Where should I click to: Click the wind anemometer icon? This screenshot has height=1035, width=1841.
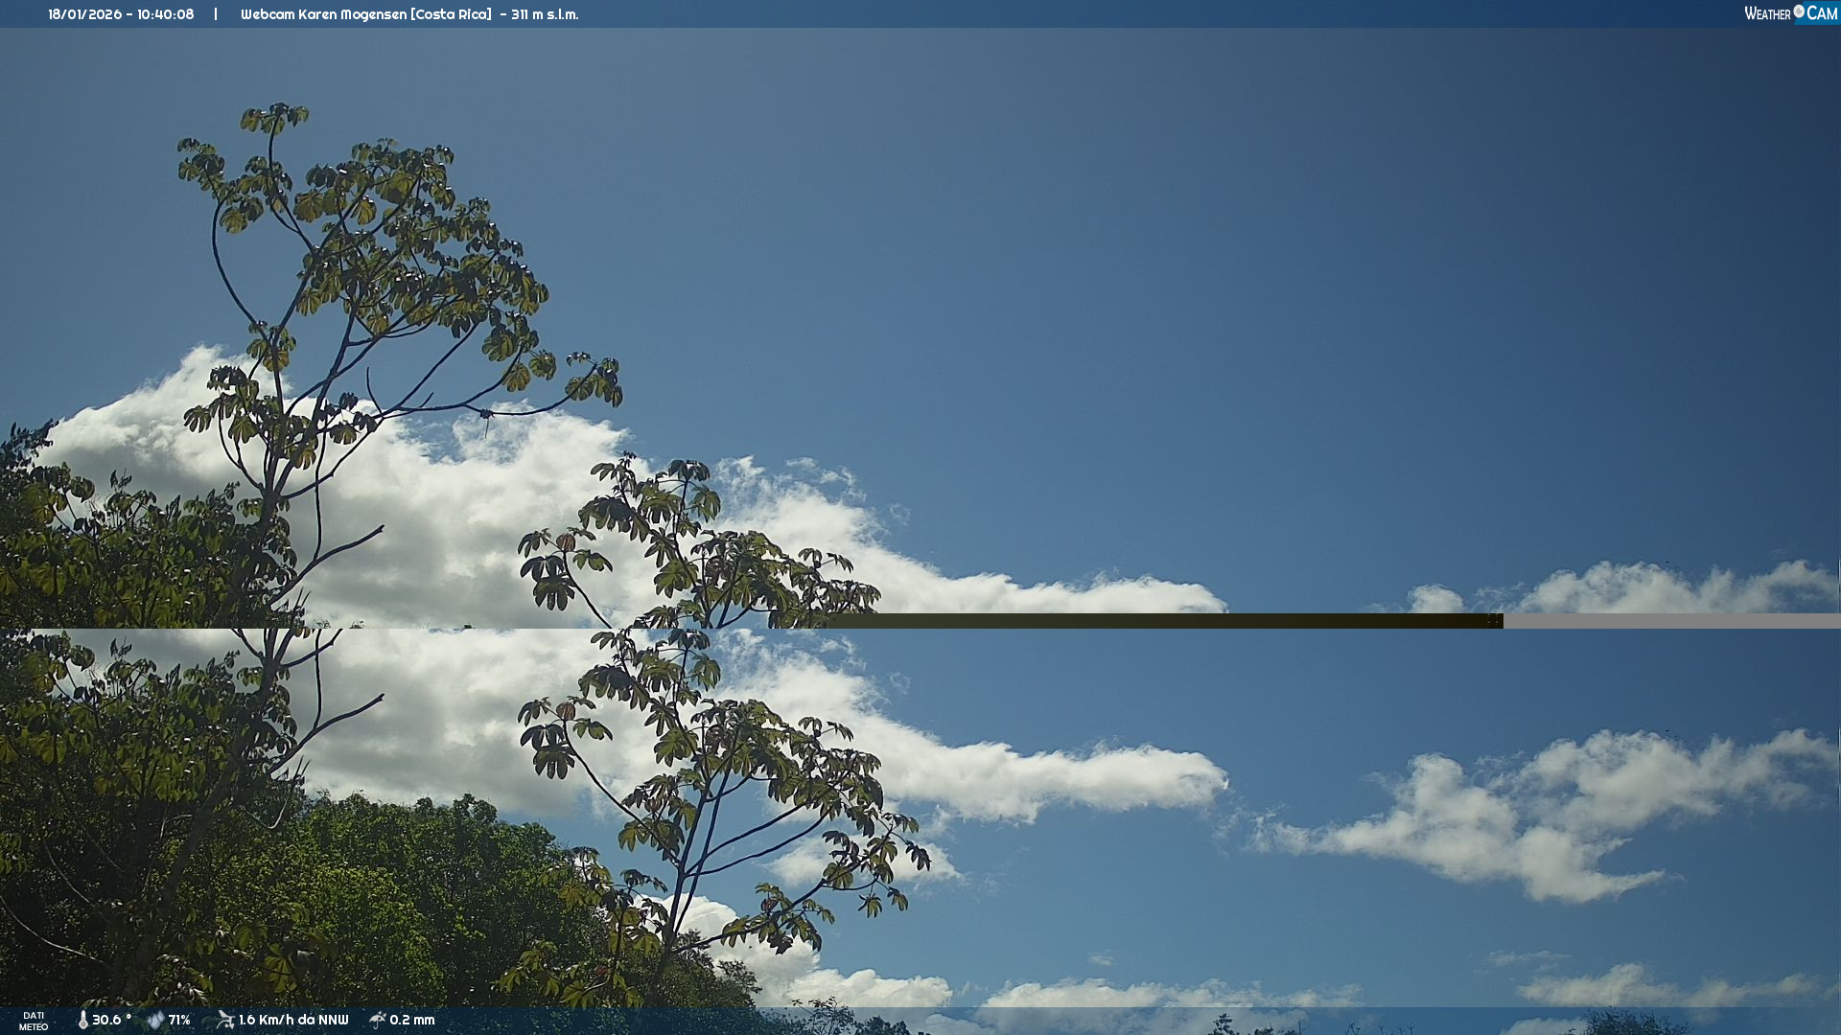[x=225, y=1020]
